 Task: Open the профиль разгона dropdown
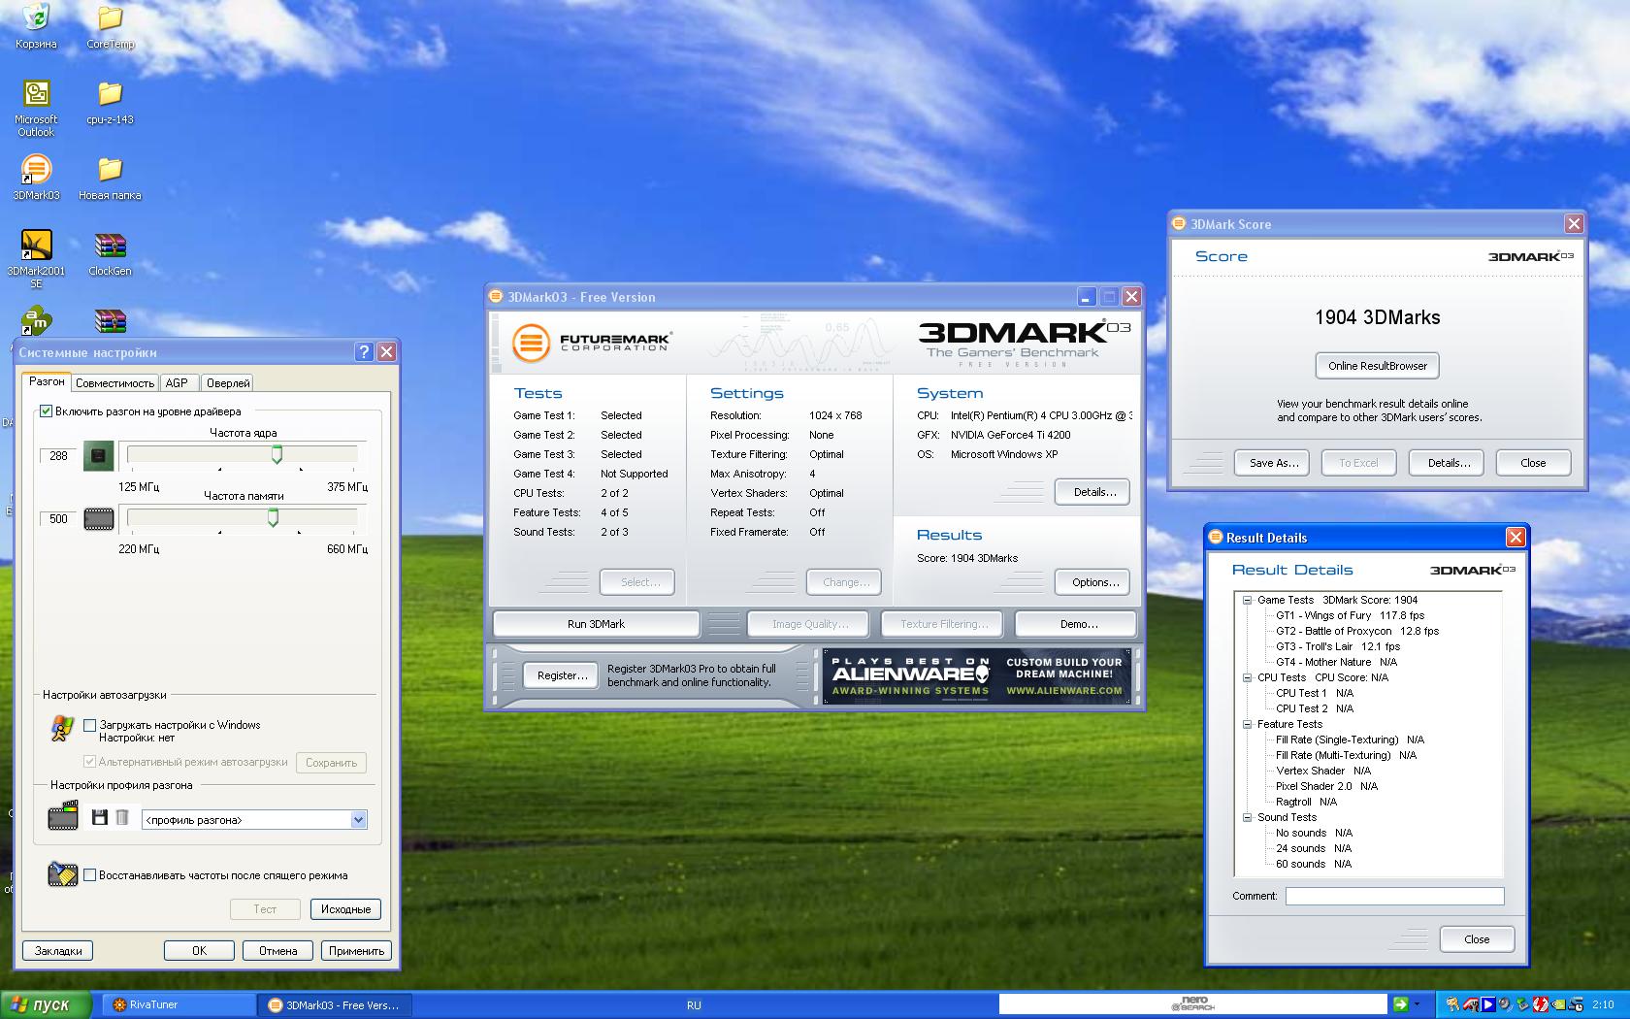pyautogui.click(x=358, y=820)
